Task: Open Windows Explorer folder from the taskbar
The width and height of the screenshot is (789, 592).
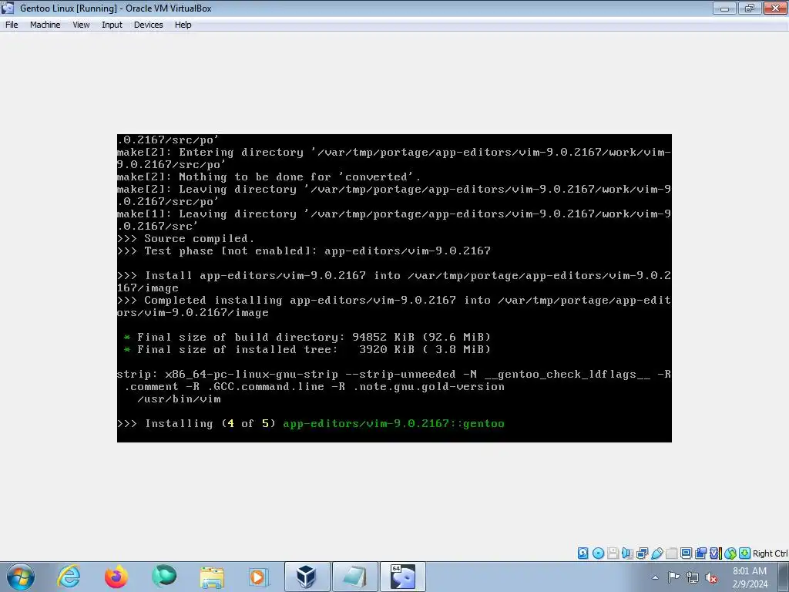Action: tap(212, 577)
